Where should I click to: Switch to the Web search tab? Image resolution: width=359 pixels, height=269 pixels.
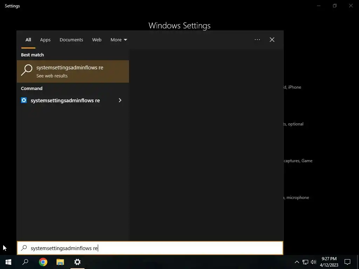pyautogui.click(x=97, y=40)
